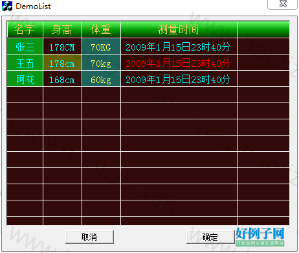Click the DemoList application icon in title bar

pos(7,6)
